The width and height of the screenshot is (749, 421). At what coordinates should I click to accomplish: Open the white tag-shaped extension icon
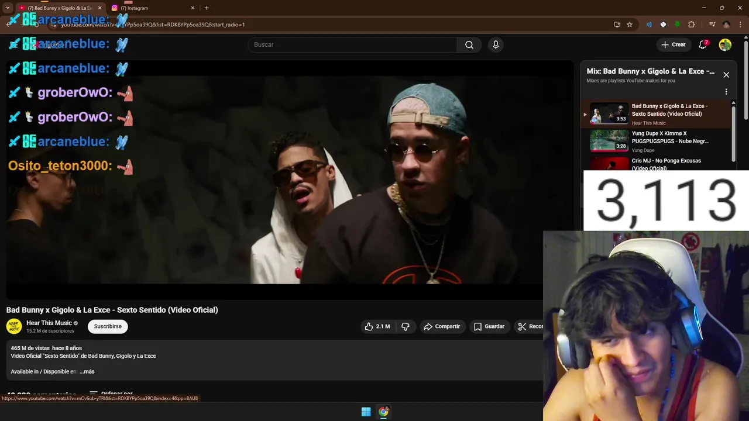coord(663,25)
